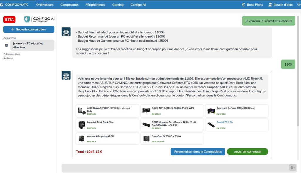The width and height of the screenshot is (301, 173).
Task: Click the DeepCool power supply thumbnail
Action: click(x=146, y=138)
